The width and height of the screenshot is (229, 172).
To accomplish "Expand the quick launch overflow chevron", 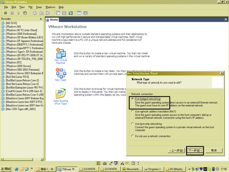I will point(32,169).
